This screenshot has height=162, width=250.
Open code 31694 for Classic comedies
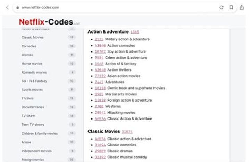tap(100, 145)
